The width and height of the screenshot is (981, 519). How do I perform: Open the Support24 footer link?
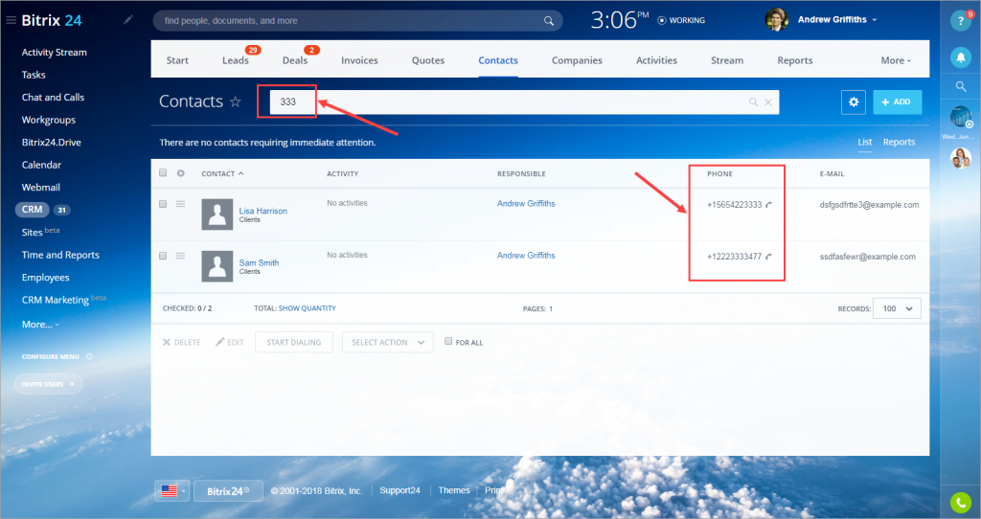pos(399,490)
